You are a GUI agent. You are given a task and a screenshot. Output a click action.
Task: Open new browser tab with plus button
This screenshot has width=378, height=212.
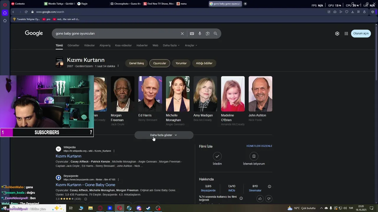[245, 4]
